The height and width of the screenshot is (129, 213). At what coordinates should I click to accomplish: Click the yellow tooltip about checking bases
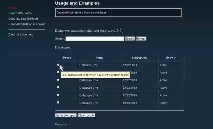pos(95,75)
